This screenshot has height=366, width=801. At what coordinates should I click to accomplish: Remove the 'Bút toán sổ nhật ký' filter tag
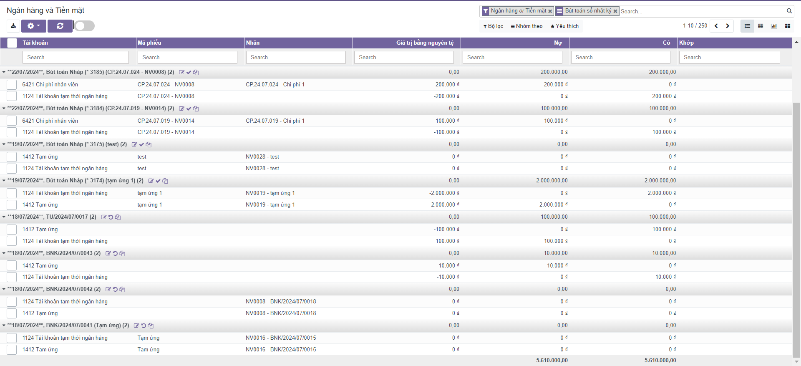[615, 11]
